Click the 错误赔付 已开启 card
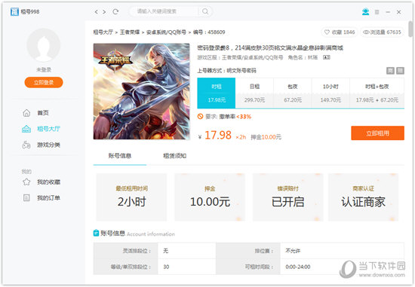The width and height of the screenshot is (415, 287). click(x=288, y=197)
